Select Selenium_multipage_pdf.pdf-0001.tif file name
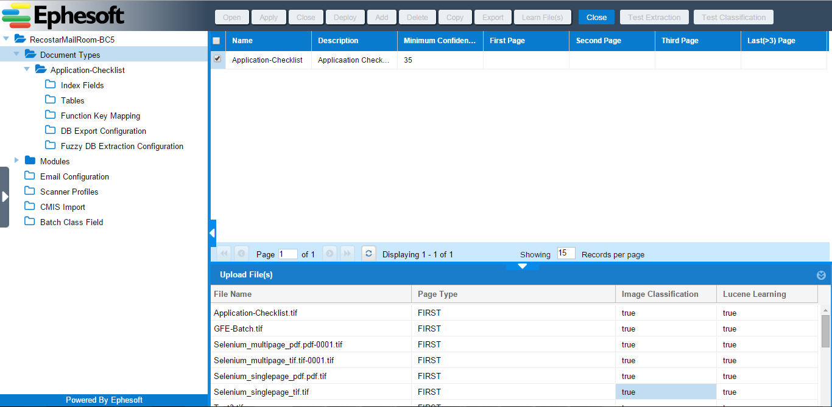This screenshot has width=832, height=407. click(x=278, y=344)
